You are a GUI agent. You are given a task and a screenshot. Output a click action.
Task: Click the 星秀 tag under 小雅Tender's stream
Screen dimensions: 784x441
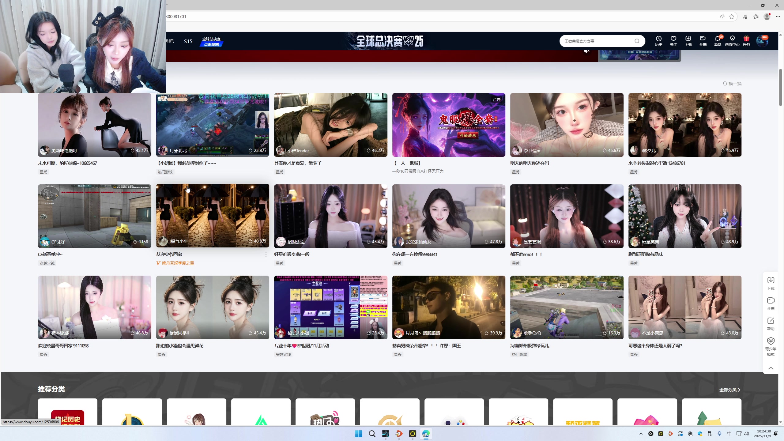(279, 172)
